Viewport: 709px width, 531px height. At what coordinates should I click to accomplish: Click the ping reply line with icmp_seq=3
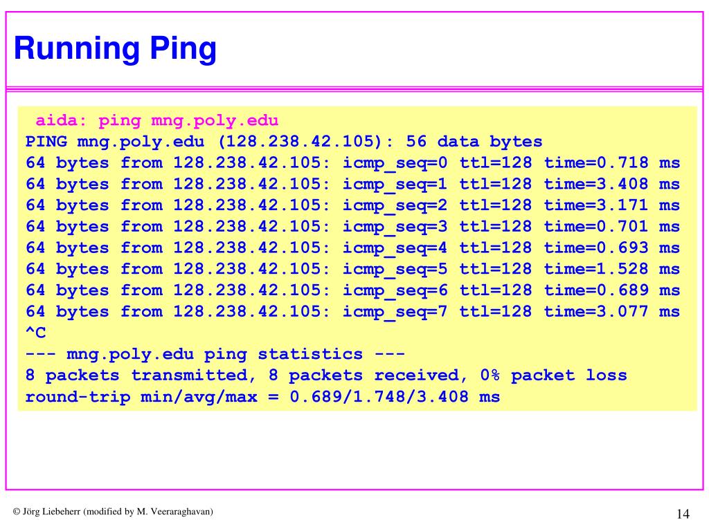[x=352, y=227]
